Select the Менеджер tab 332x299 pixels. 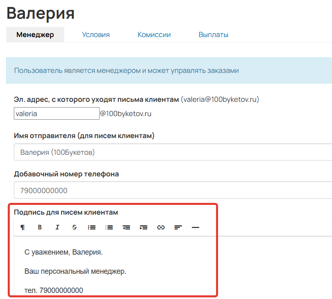(35, 35)
